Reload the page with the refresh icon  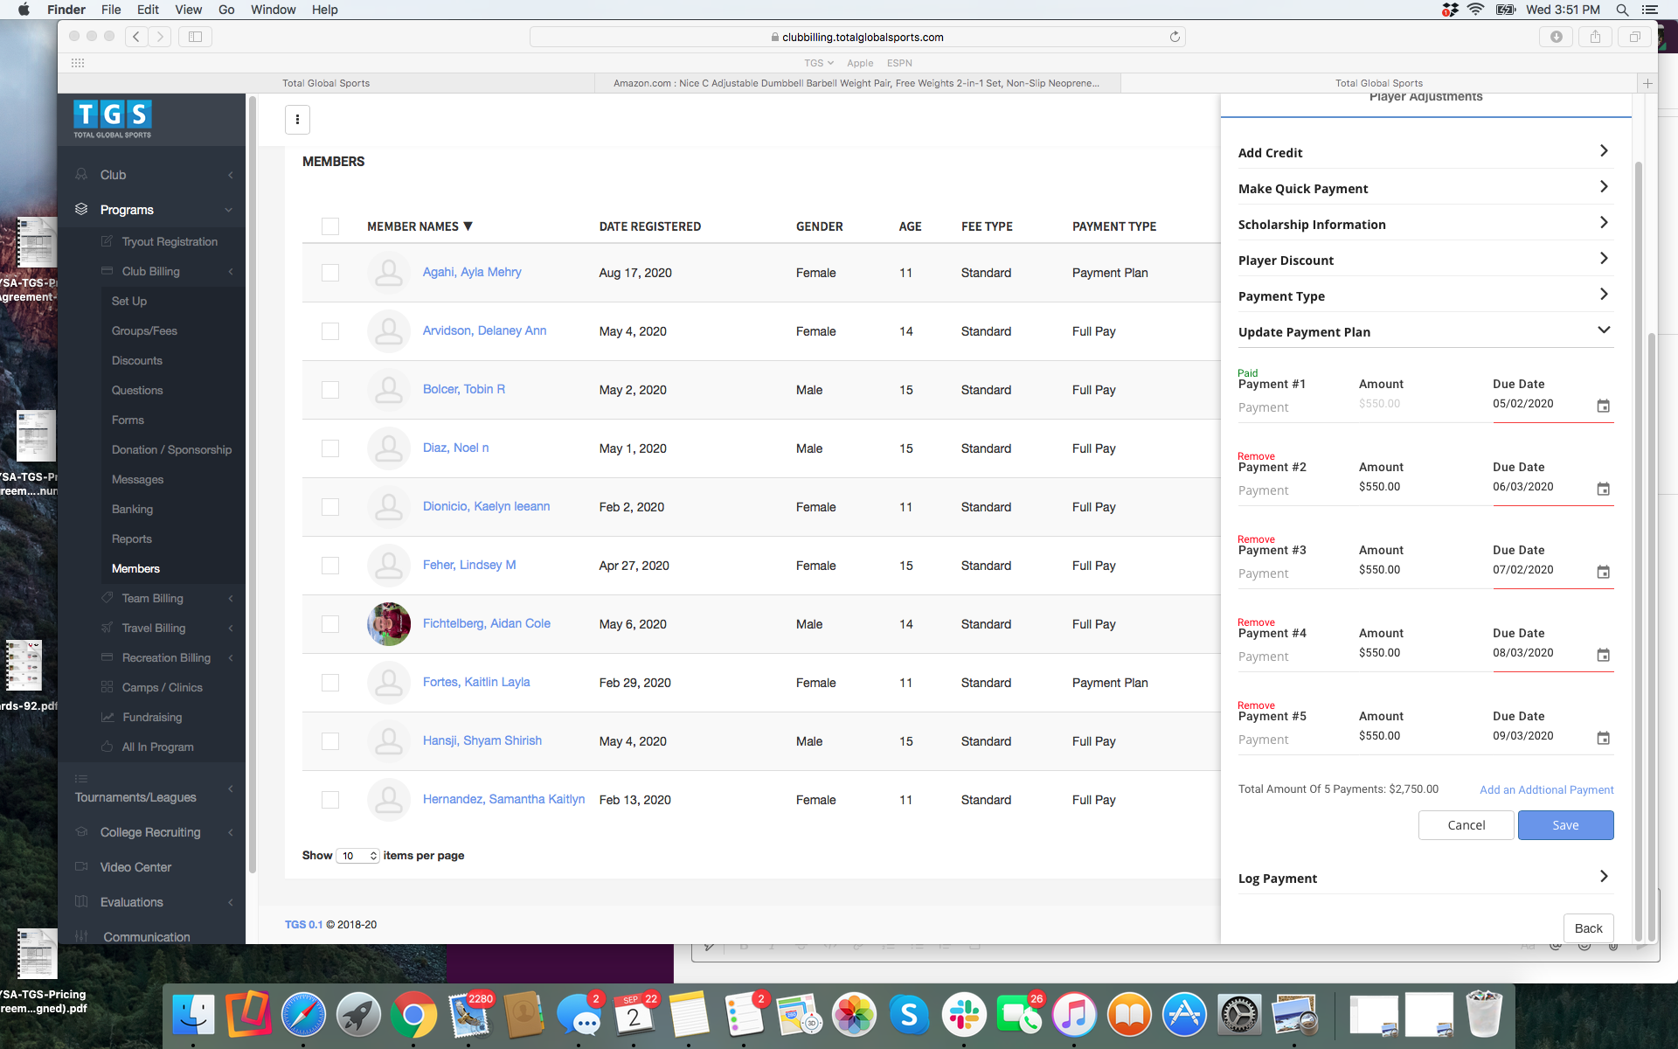click(1175, 37)
